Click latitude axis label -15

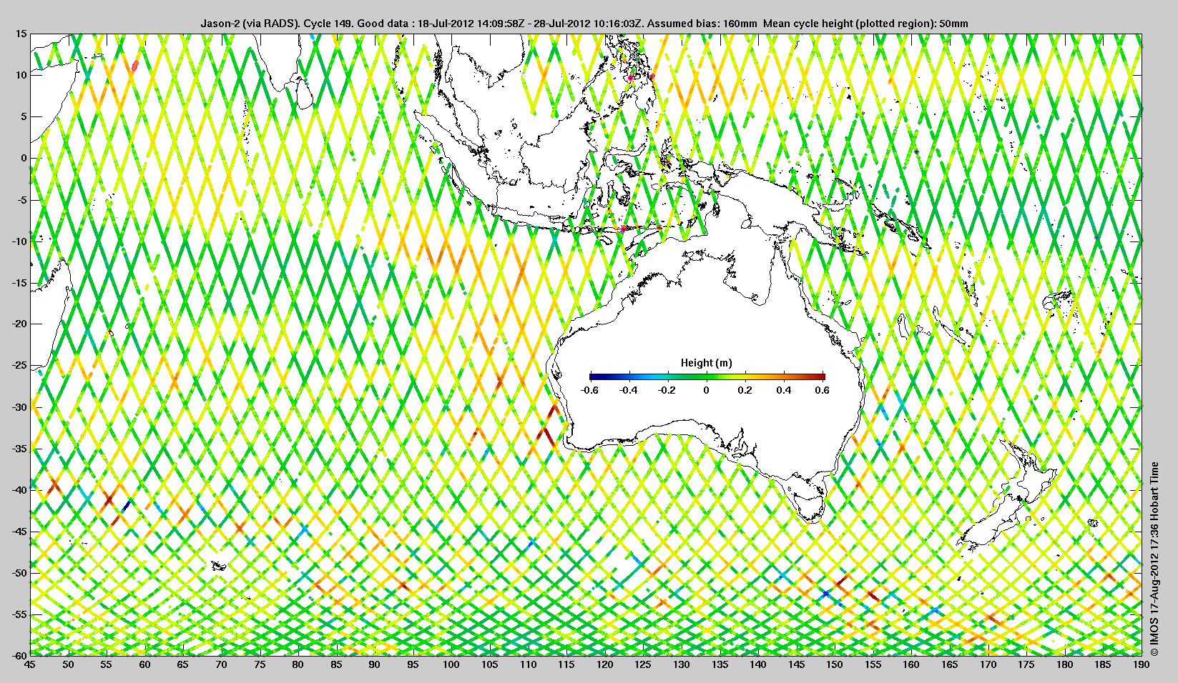point(19,283)
